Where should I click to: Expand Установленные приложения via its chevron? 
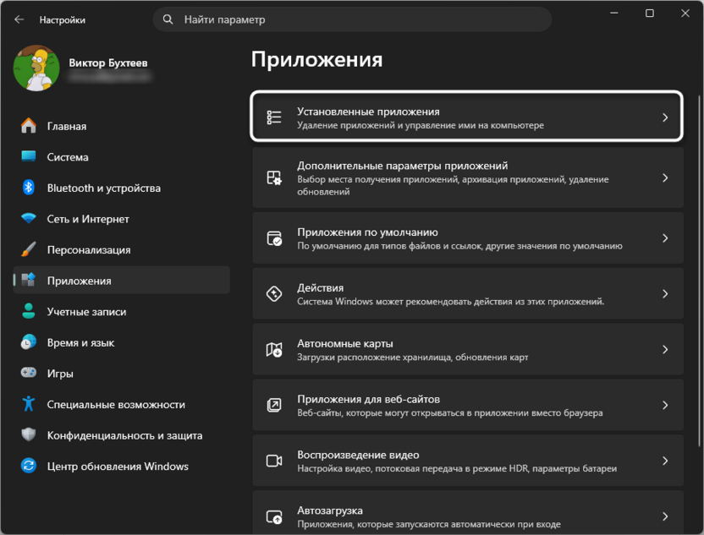click(x=665, y=117)
